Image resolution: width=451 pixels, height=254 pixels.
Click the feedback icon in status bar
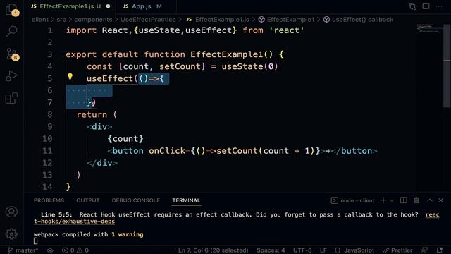click(x=424, y=250)
